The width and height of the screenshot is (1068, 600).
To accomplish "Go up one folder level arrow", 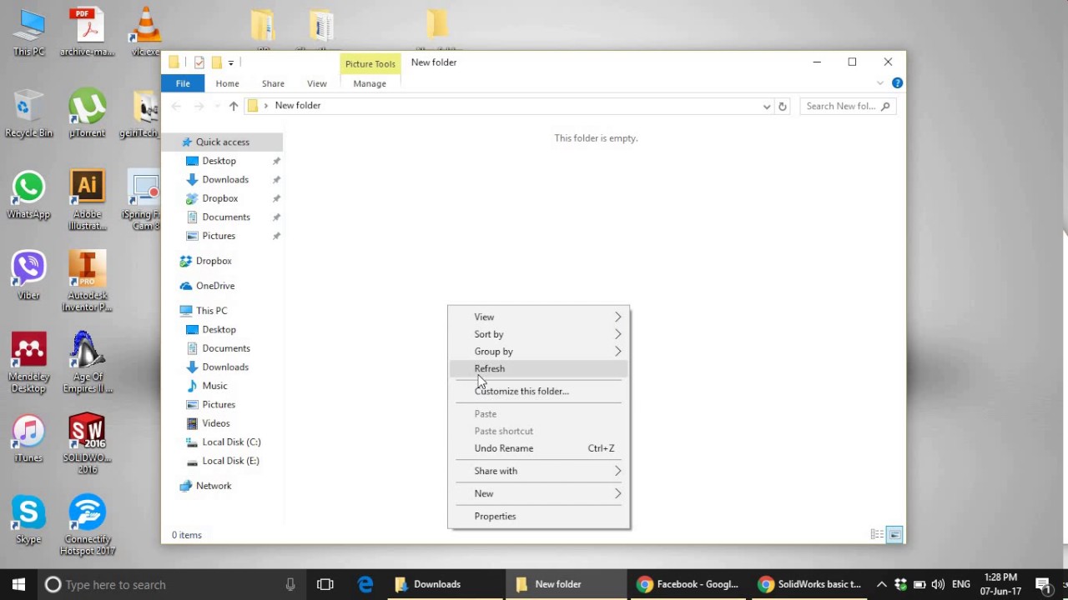I will 234,106.
